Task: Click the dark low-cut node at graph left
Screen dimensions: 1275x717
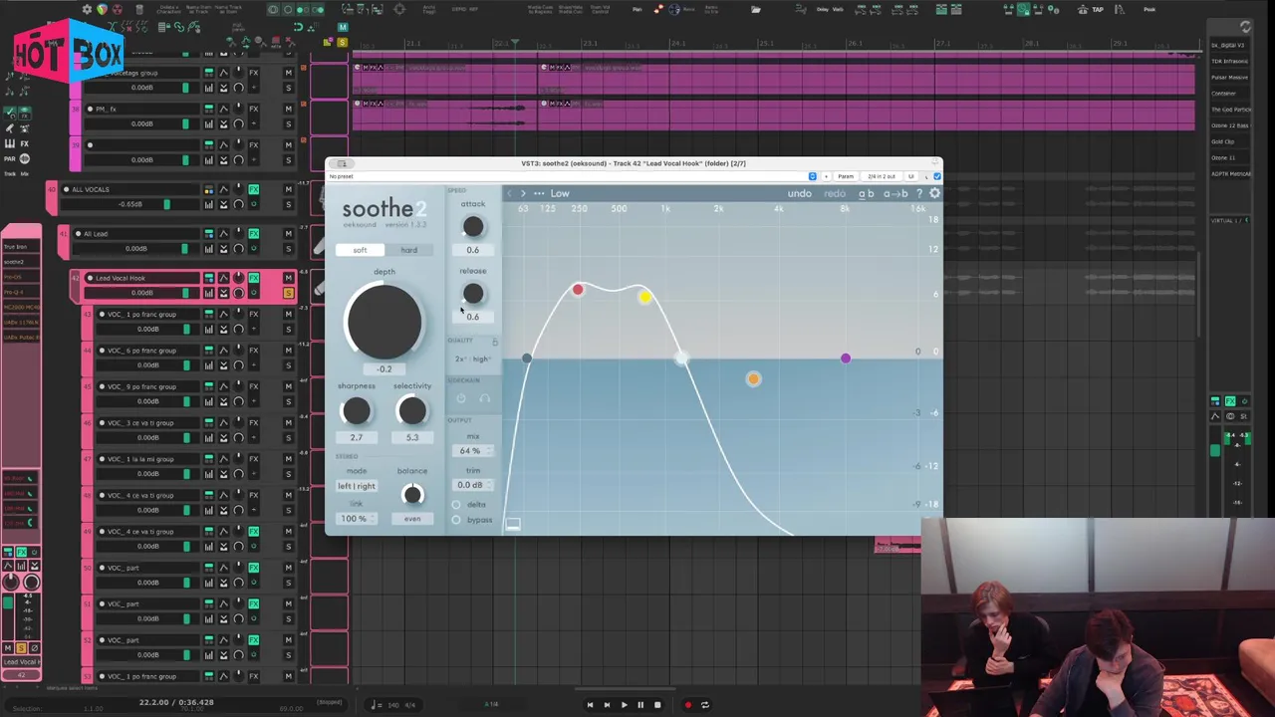Action: pyautogui.click(x=527, y=358)
